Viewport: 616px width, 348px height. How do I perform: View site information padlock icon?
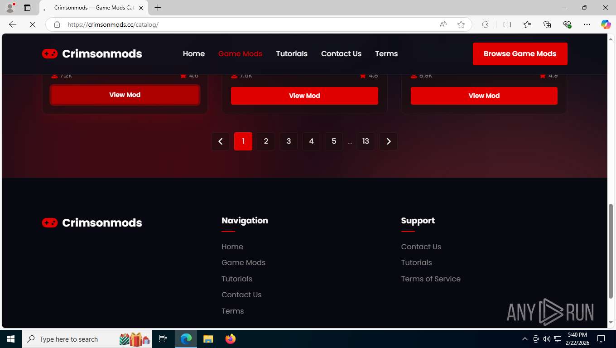point(57,24)
